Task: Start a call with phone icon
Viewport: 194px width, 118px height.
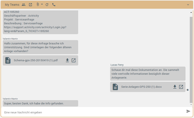Action: point(54,5)
